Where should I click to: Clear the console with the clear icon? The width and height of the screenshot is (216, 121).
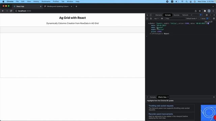[151, 18]
